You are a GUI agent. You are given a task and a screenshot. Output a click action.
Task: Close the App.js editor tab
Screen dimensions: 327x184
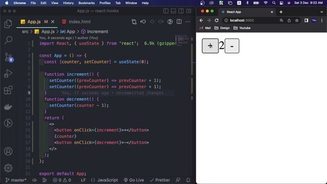click(53, 21)
